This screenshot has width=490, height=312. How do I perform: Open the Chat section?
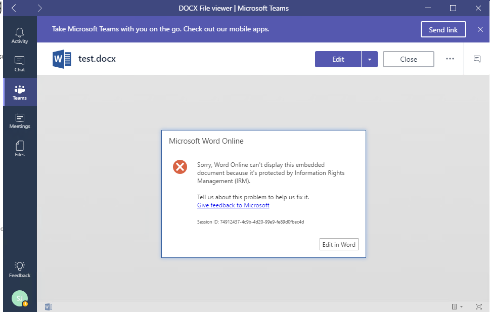[x=20, y=64]
